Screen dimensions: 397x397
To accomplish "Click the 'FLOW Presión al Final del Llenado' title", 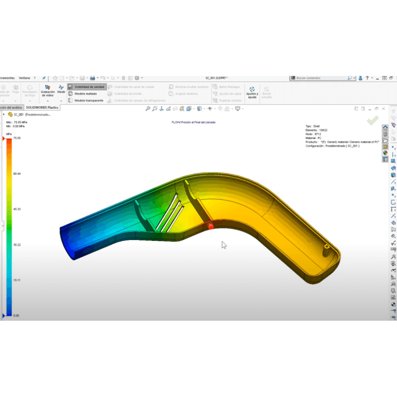I will point(194,122).
